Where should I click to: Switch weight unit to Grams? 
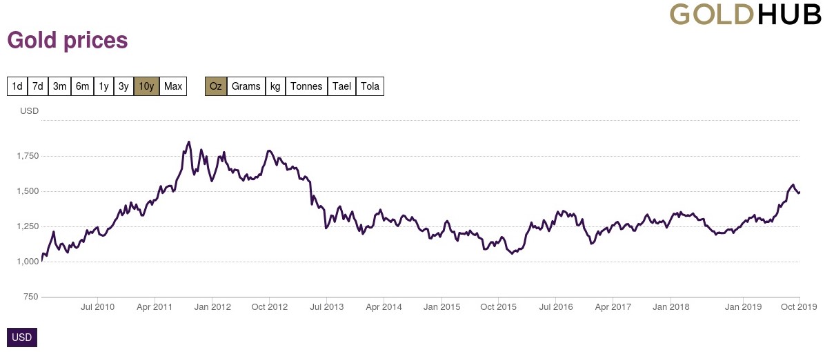click(246, 86)
